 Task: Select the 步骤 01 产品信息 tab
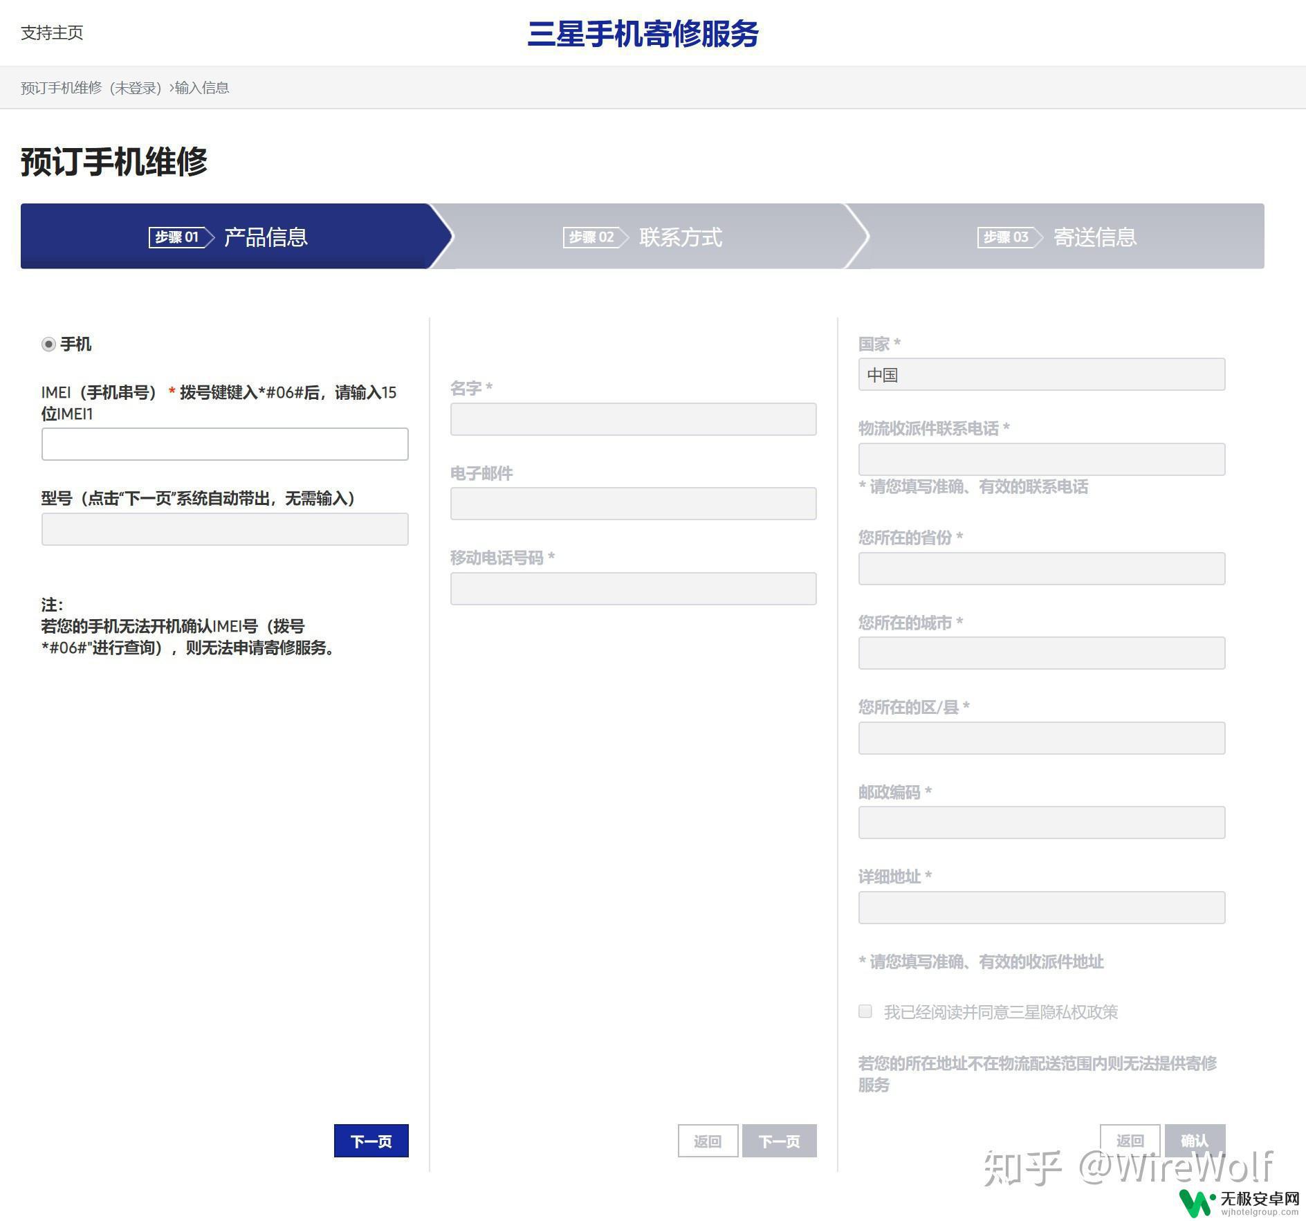(x=228, y=237)
